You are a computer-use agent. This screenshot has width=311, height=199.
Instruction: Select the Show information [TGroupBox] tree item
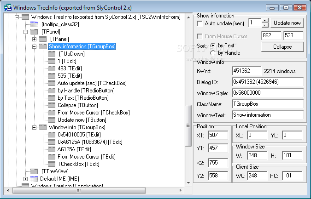pos(82,46)
